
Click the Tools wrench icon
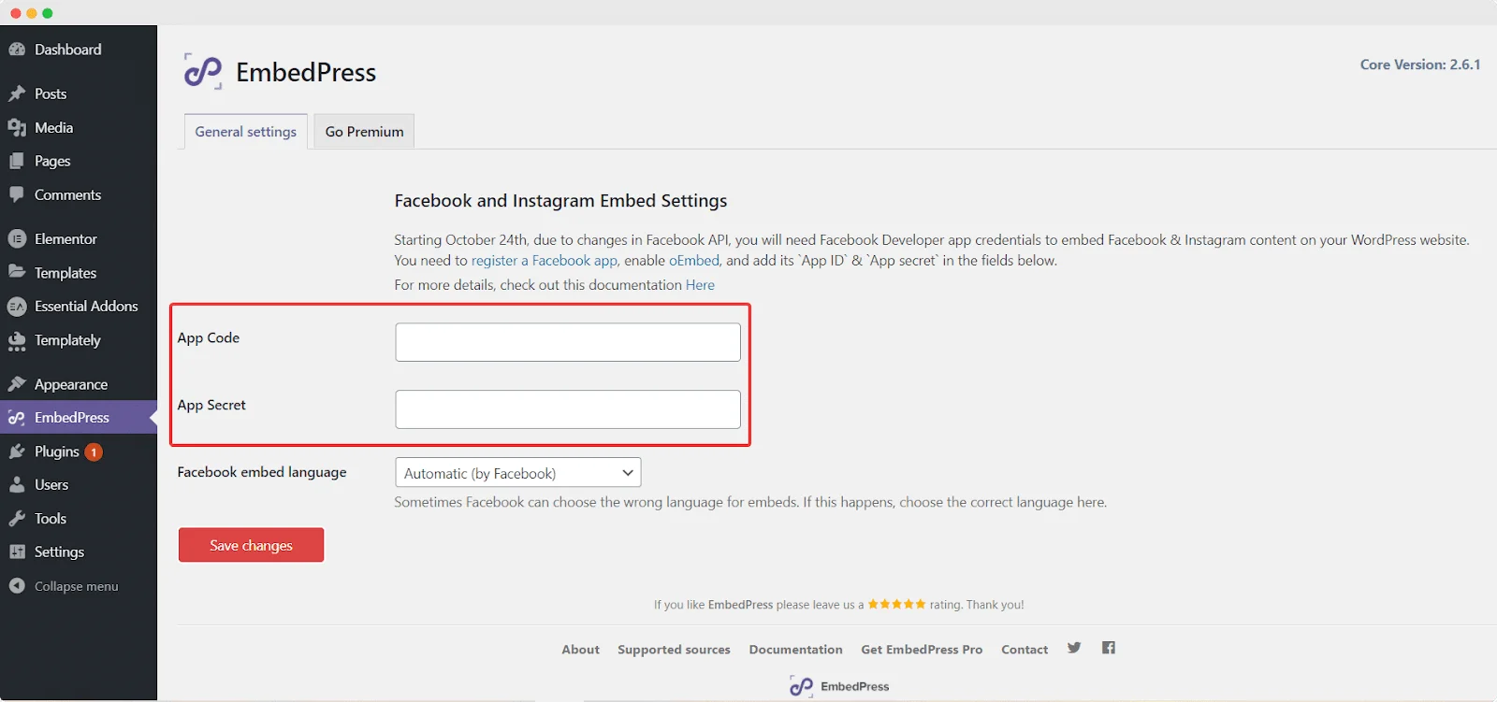point(17,519)
